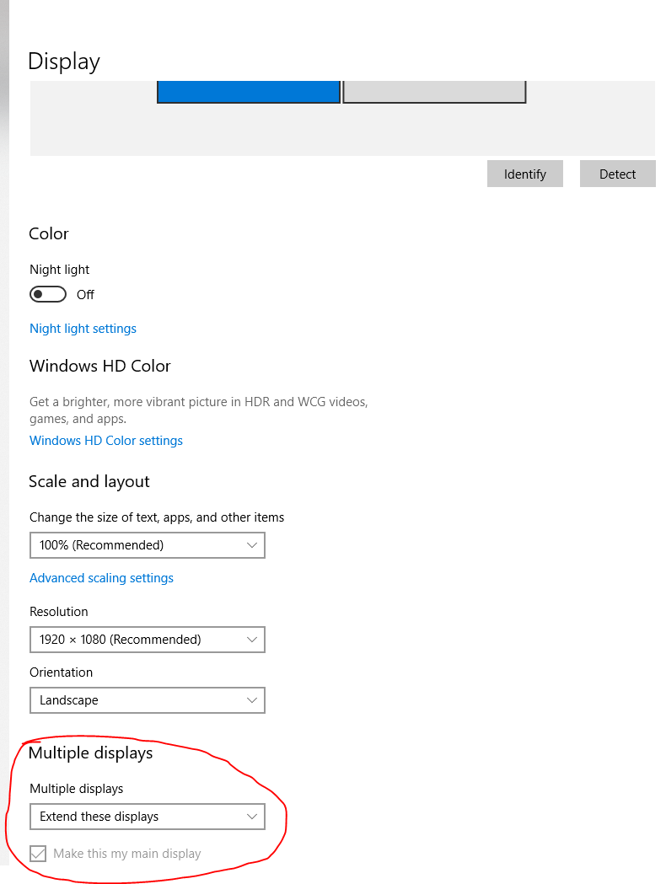Screen dimensions: 666x884
Task: Open Advanced scaling settings
Action: [101, 578]
